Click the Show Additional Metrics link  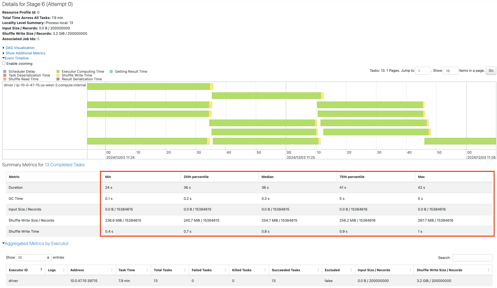25,53
